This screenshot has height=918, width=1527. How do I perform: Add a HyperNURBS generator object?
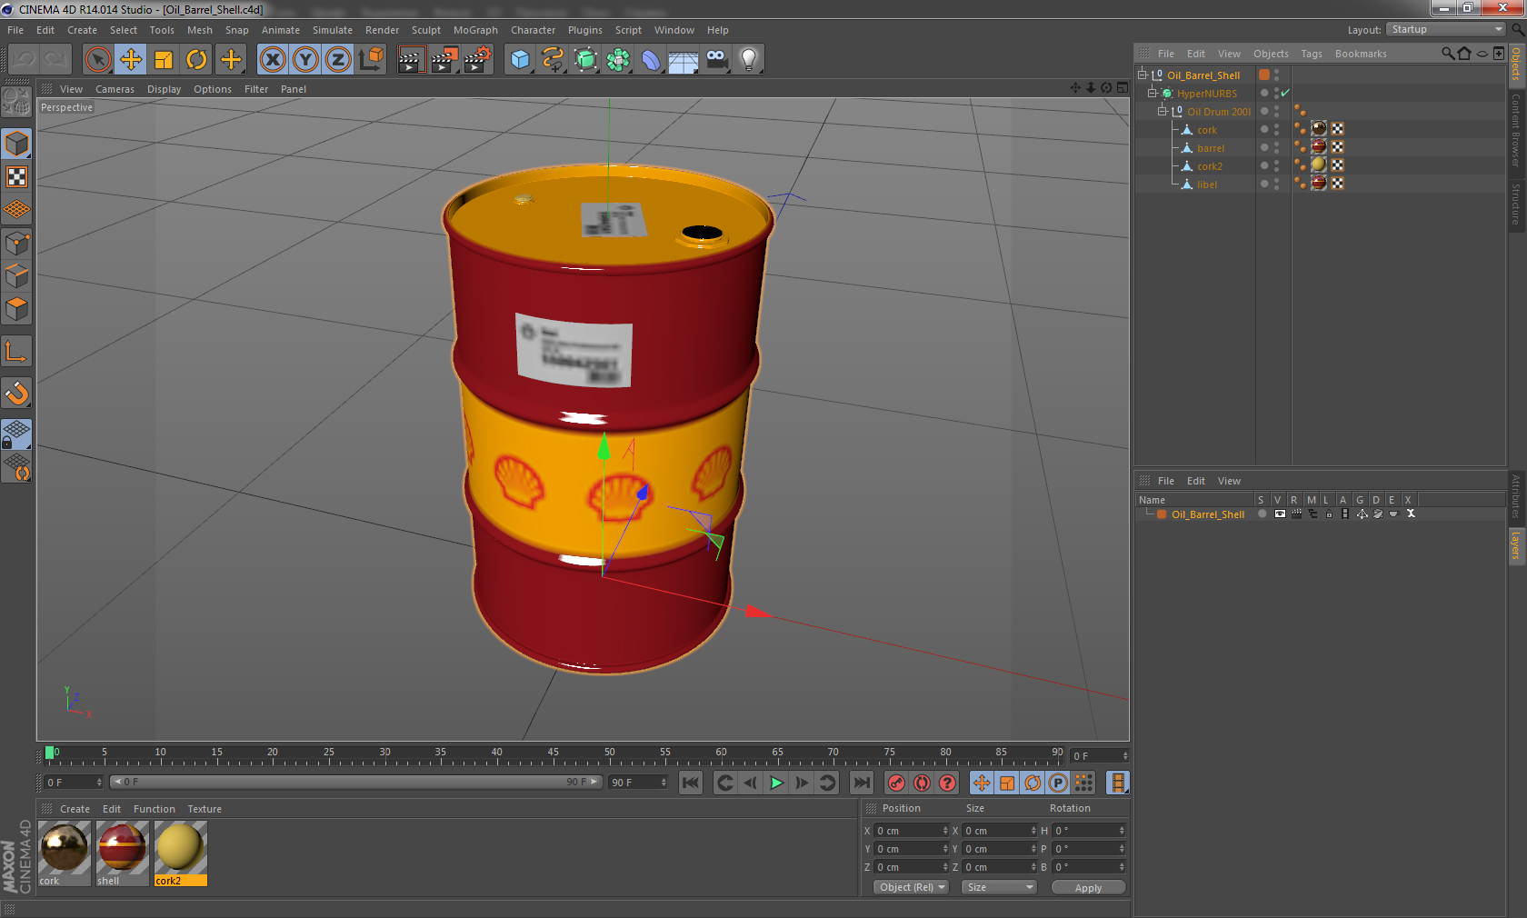coord(586,60)
